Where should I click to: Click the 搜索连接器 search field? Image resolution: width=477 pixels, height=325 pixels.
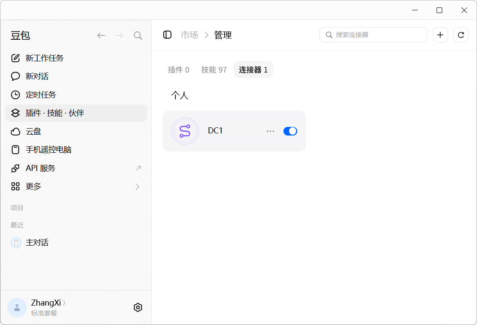(x=373, y=35)
